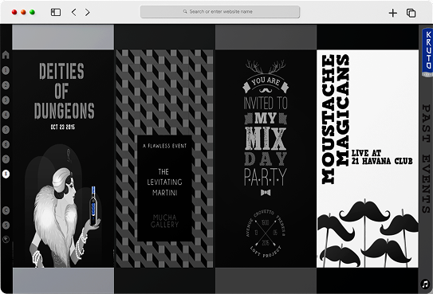Select the highlighted white section 8 circle
This screenshot has height=294, width=433.
click(6, 174)
